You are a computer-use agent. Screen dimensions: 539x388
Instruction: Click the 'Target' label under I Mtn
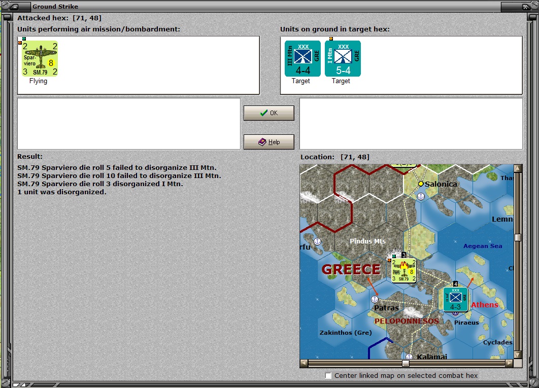341,81
